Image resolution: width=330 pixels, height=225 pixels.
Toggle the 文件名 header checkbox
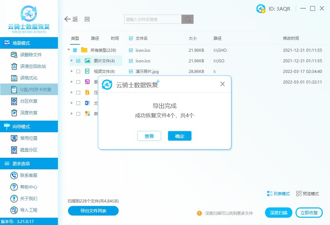tap(130, 38)
